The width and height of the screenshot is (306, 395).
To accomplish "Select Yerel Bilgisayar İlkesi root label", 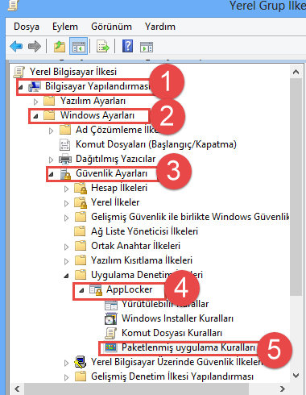I will pyautogui.click(x=73, y=72).
